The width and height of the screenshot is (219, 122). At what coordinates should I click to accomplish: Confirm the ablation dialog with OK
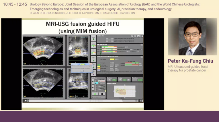point(82,71)
